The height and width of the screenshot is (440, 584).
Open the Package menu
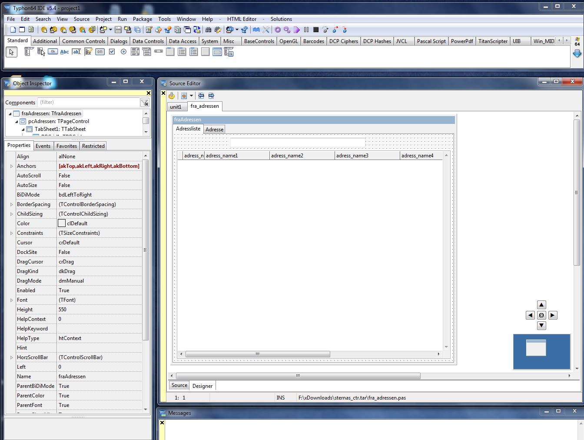pyautogui.click(x=143, y=19)
